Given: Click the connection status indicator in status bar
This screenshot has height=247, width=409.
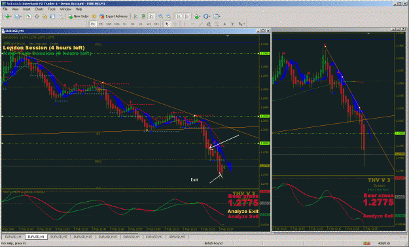Looking at the screenshot, I should (x=367, y=243).
